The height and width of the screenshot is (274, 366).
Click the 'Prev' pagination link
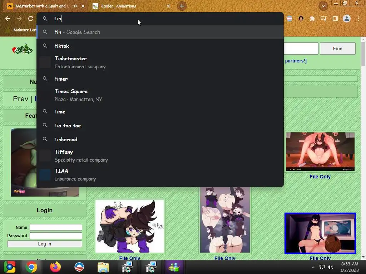coord(20,99)
